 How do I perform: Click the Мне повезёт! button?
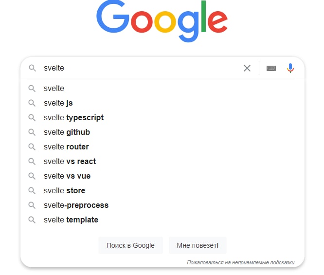coord(198,245)
